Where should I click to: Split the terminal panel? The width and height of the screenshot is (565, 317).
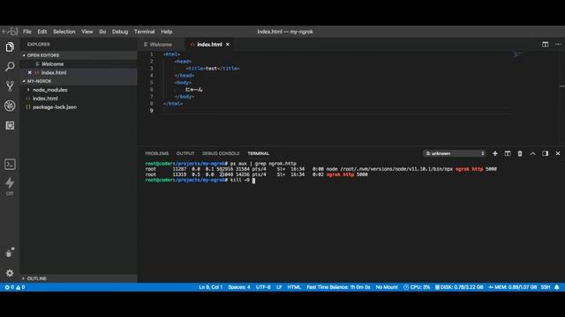point(508,153)
